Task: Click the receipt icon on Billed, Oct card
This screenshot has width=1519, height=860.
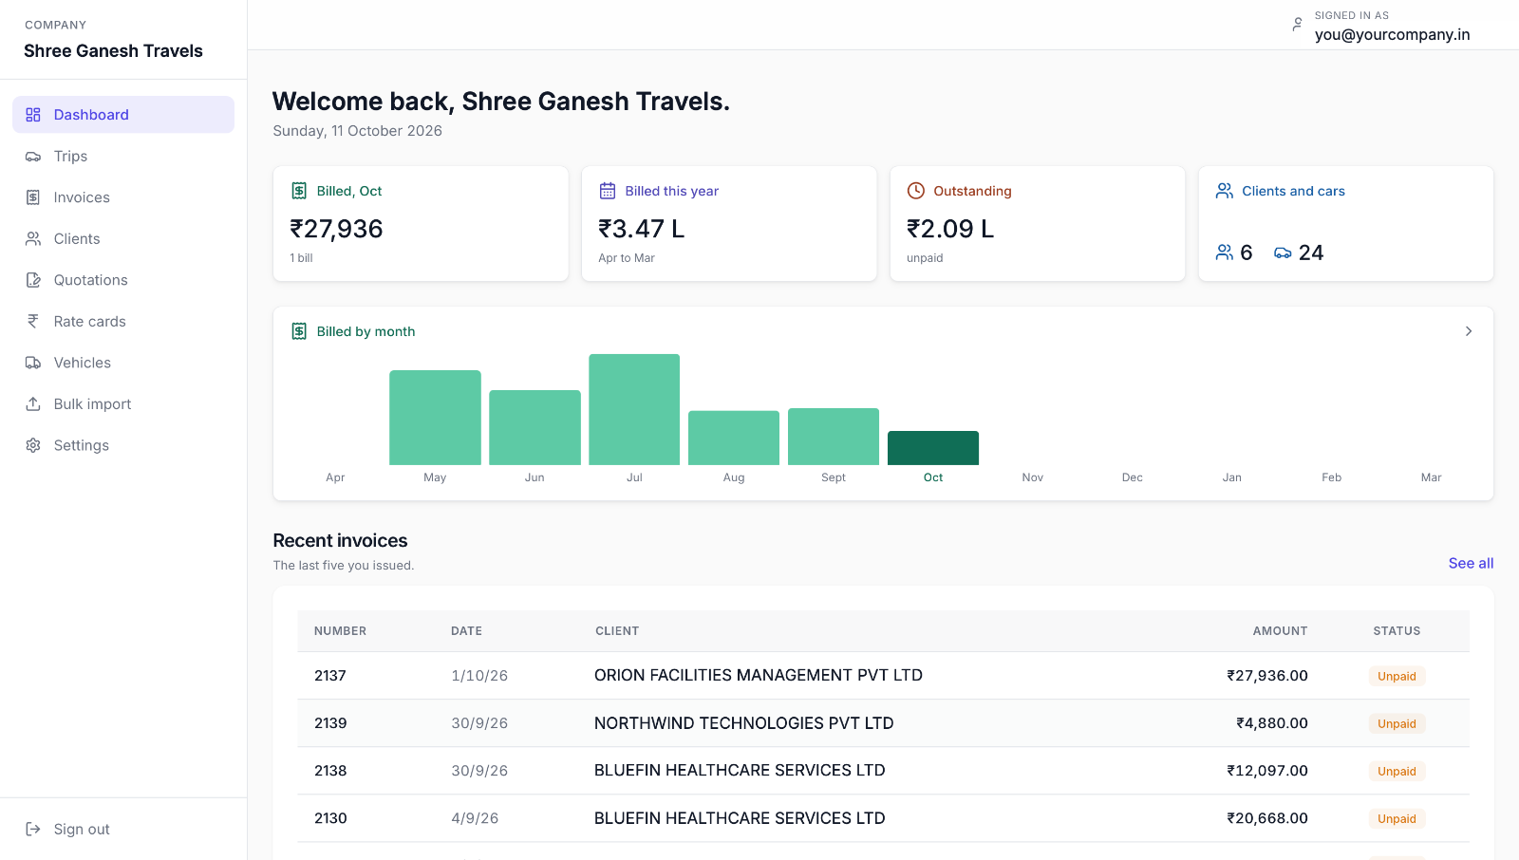Action: coord(299,191)
